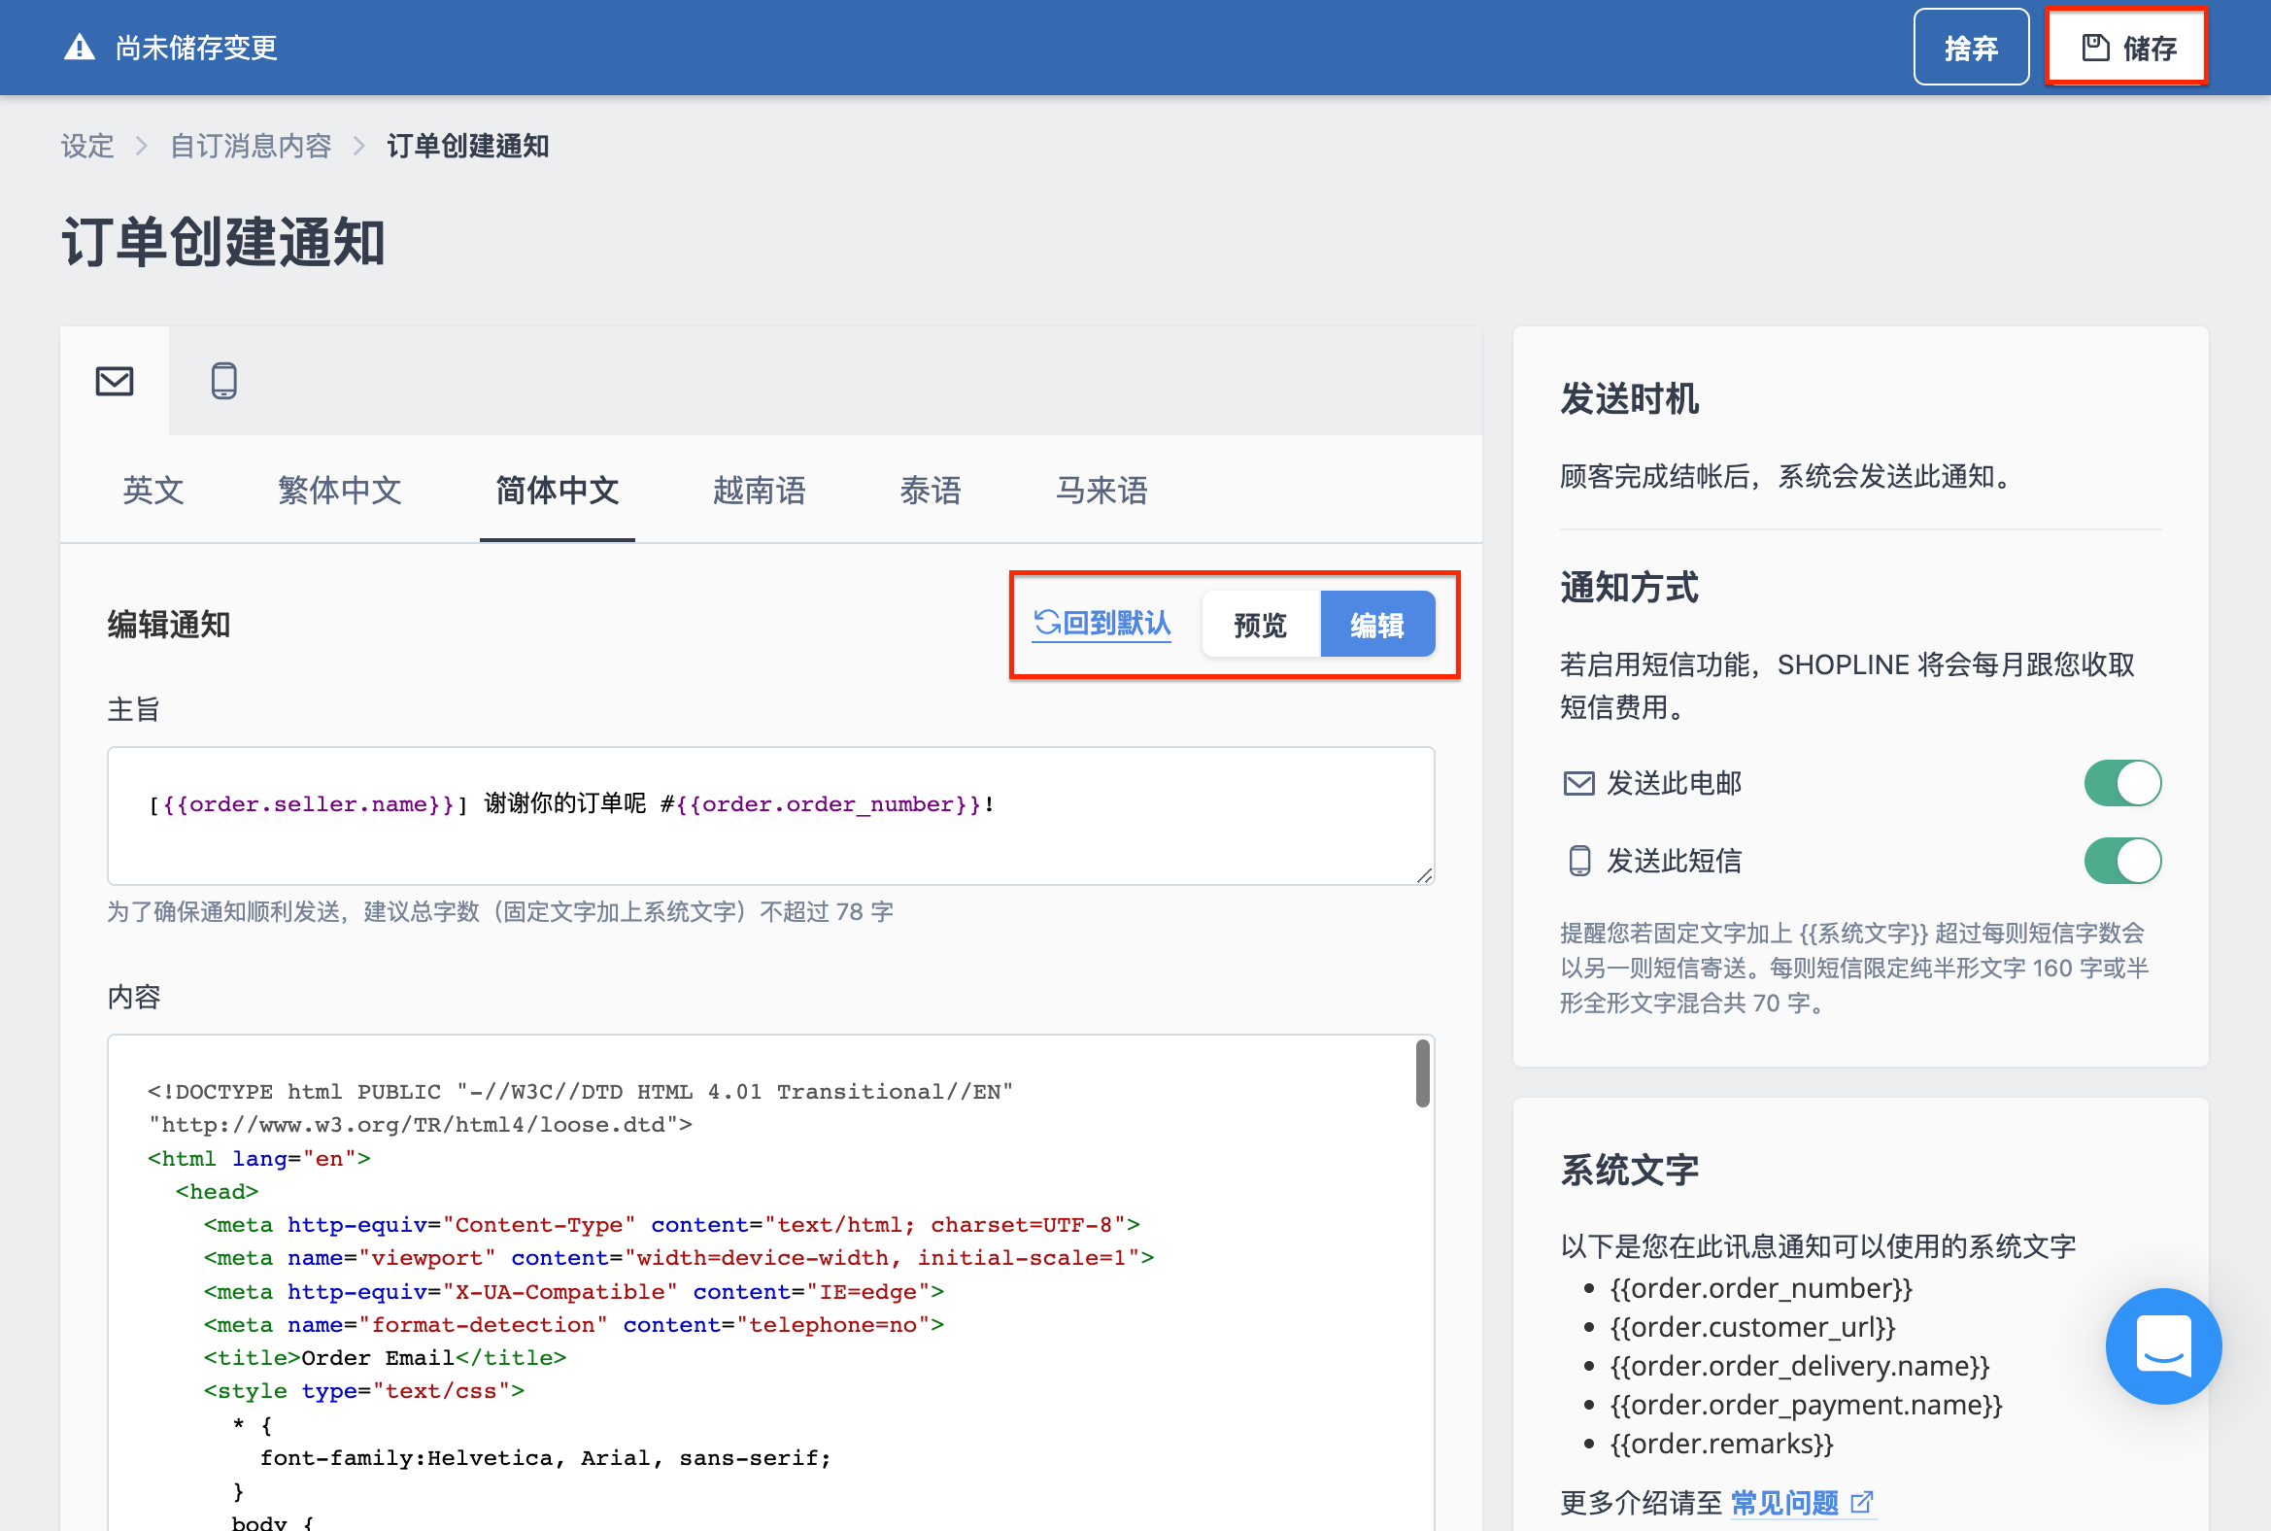Viewport: 2271px width, 1531px height.
Task: Switch to 预览 preview mode
Action: [1260, 624]
